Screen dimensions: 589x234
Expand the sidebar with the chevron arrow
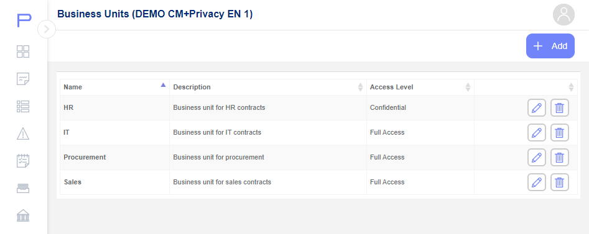click(47, 29)
